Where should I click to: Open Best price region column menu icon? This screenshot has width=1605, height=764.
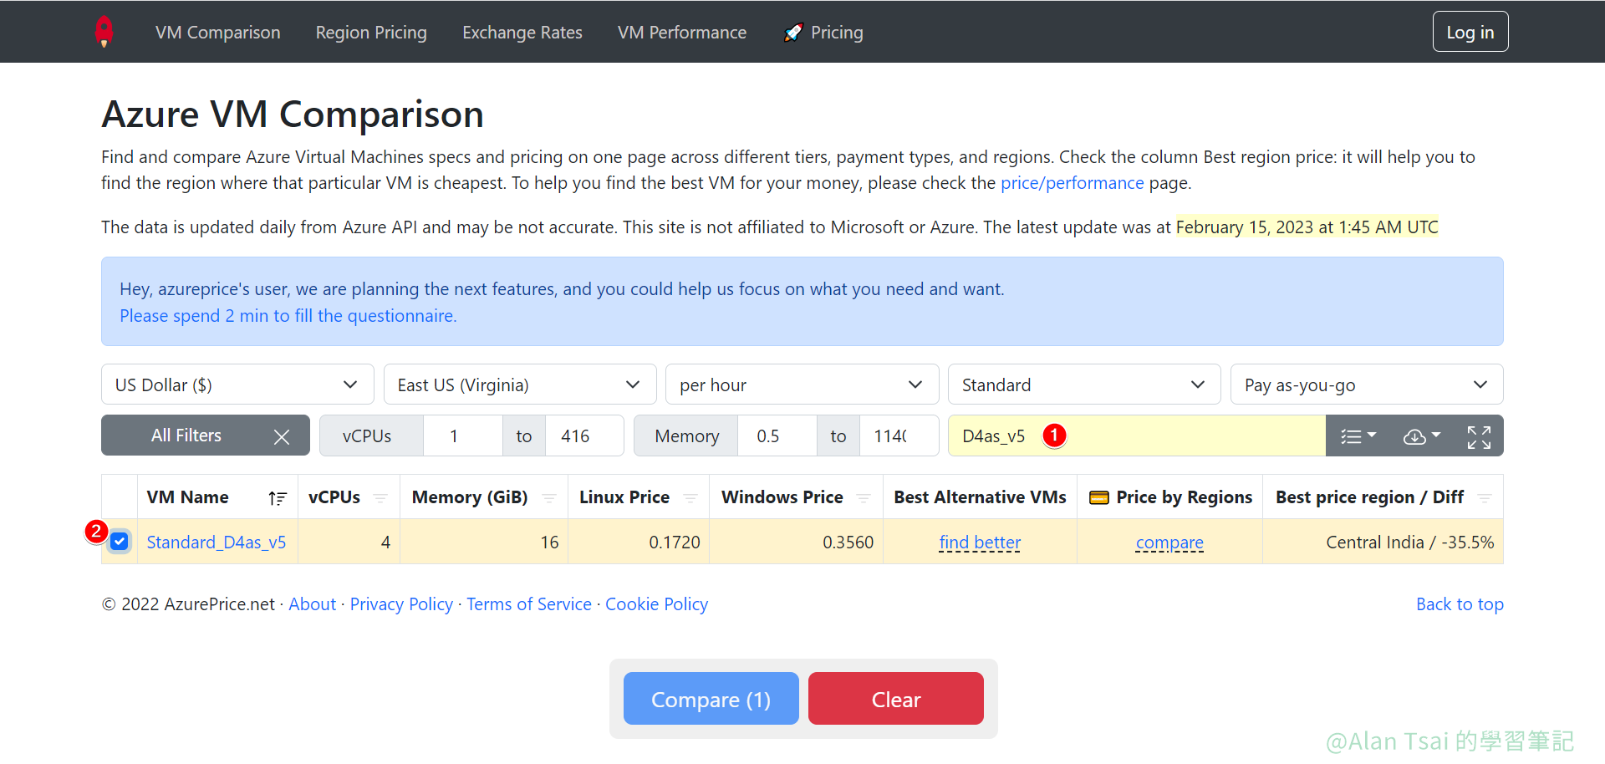click(x=1485, y=498)
